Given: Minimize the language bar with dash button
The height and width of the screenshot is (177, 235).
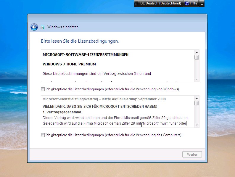Looking at the screenshot, I should tap(202, 2).
